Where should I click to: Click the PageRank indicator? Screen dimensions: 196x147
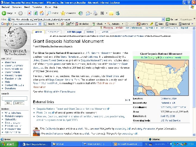coord(70,24)
